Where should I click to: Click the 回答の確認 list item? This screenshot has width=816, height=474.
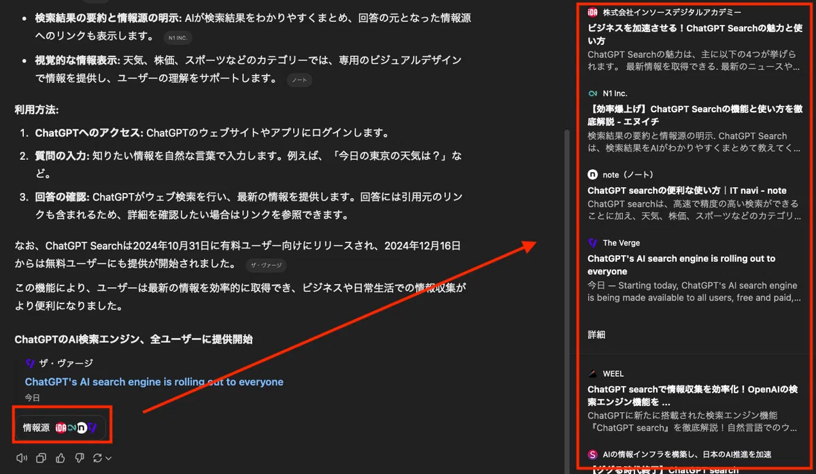[248, 206]
